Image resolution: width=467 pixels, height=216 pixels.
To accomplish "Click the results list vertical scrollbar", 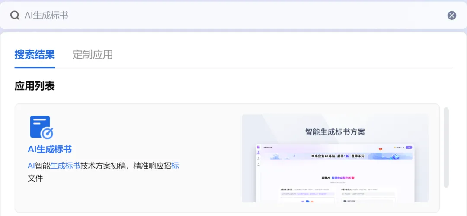I will click(x=446, y=147).
